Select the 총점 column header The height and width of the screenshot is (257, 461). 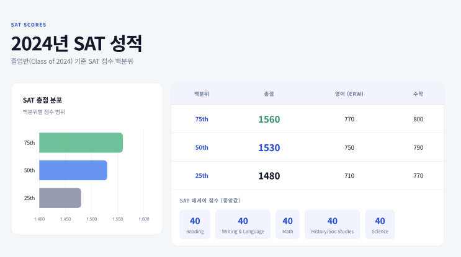269,94
